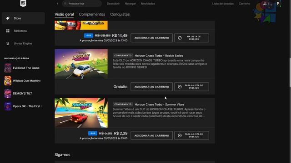The image size is (291, 163).
Task: Click wishlist plus icon for Rookie Series
Action: [180, 86]
